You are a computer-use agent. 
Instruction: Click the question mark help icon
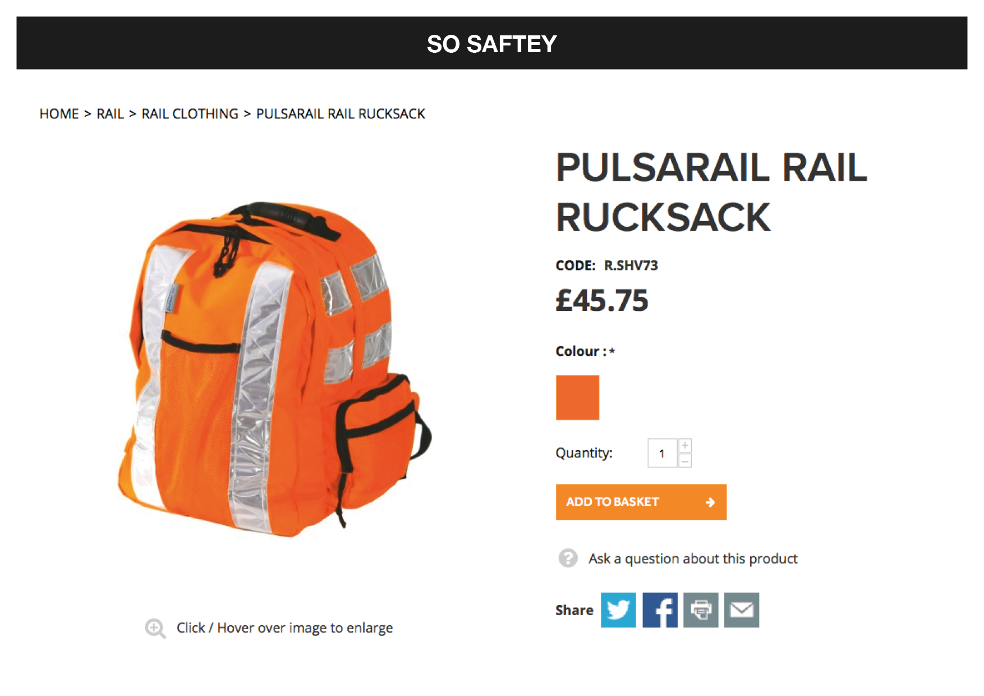pyautogui.click(x=568, y=558)
